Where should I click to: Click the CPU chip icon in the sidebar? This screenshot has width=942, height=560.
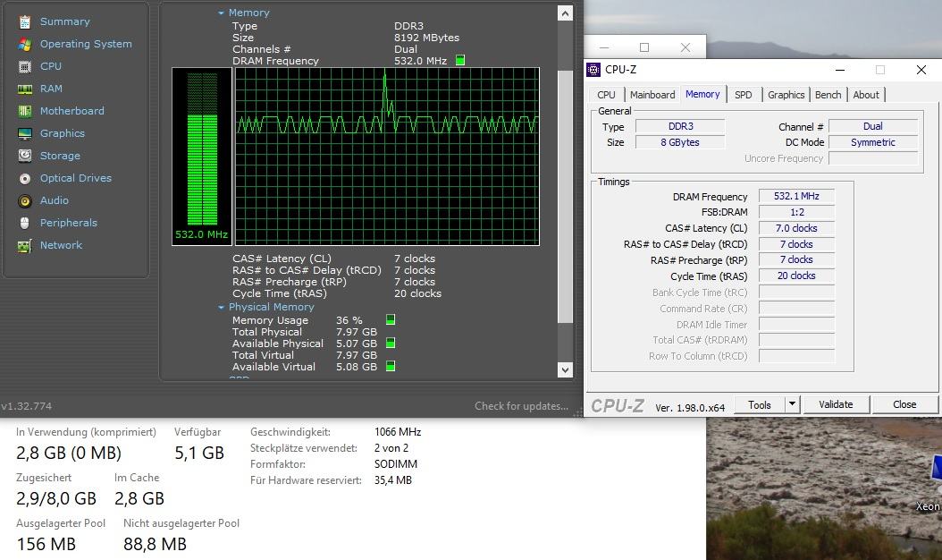tap(25, 67)
